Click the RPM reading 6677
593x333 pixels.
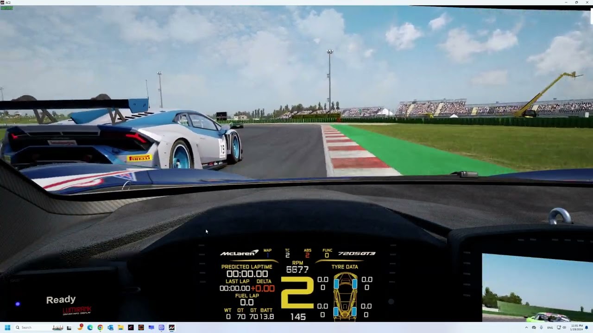click(x=297, y=270)
